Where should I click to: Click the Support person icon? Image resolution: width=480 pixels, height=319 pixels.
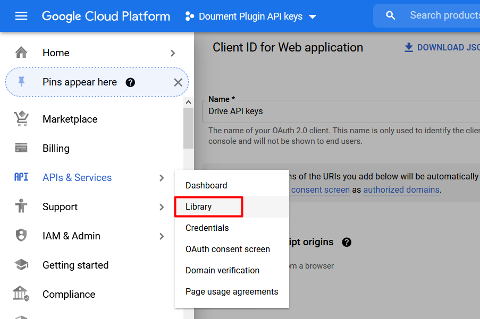pyautogui.click(x=21, y=206)
